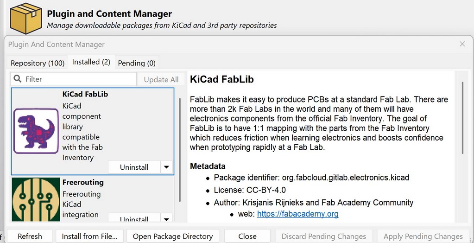Open the Freerouting Uninstall dropdown arrow

point(166,218)
